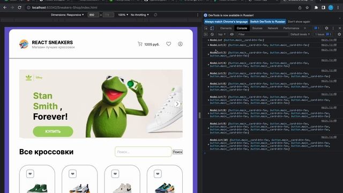This screenshot has height=193, width=343.
Task: Click the issues counter badge near settings
Action: (x=317, y=28)
